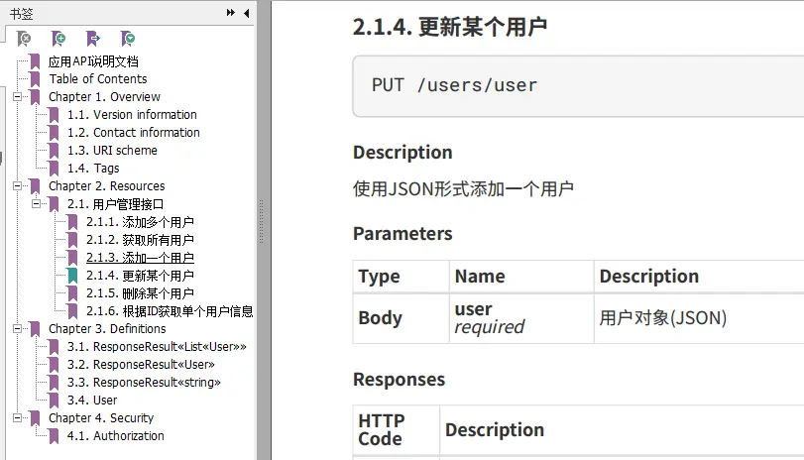Collapse the bookmarks panel with the left arrow

coord(245,13)
